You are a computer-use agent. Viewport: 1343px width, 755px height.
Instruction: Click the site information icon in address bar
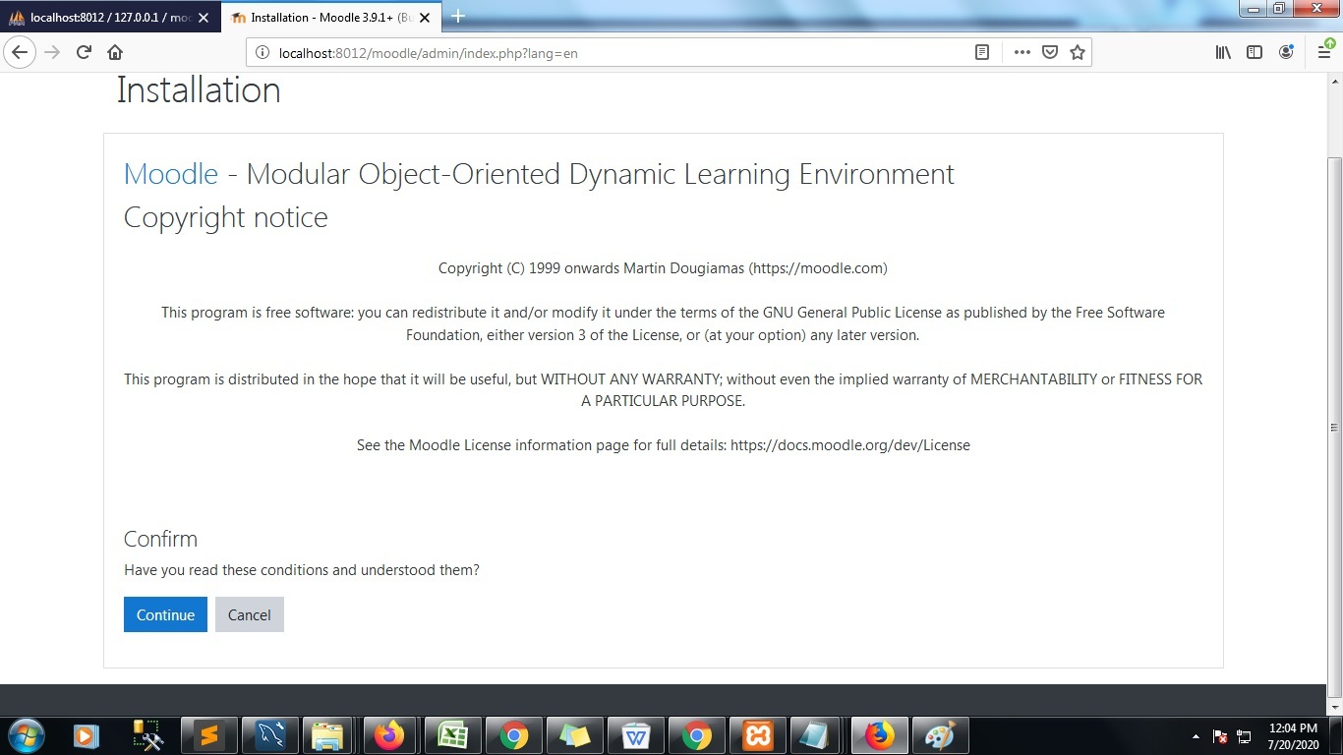[x=263, y=53]
